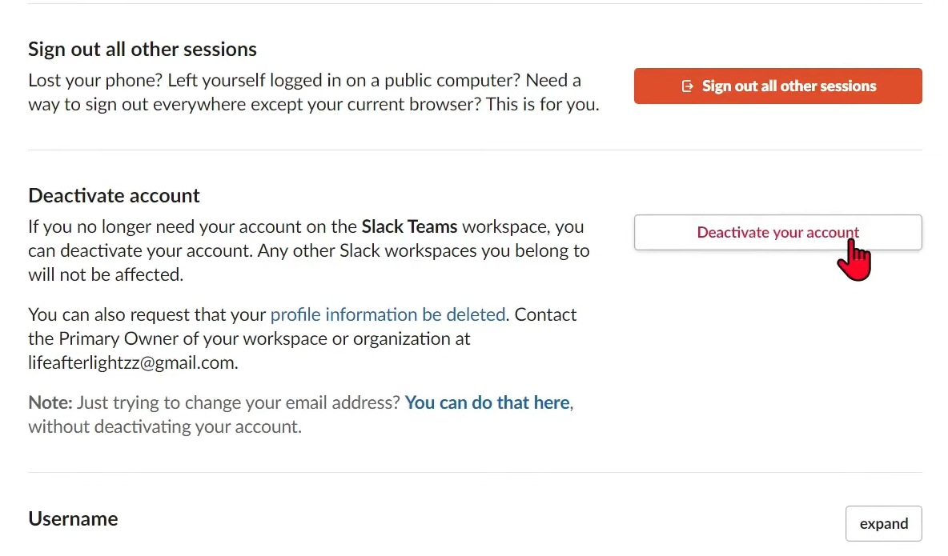Follow the You can do that here link
The image size is (948, 556).
(487, 402)
